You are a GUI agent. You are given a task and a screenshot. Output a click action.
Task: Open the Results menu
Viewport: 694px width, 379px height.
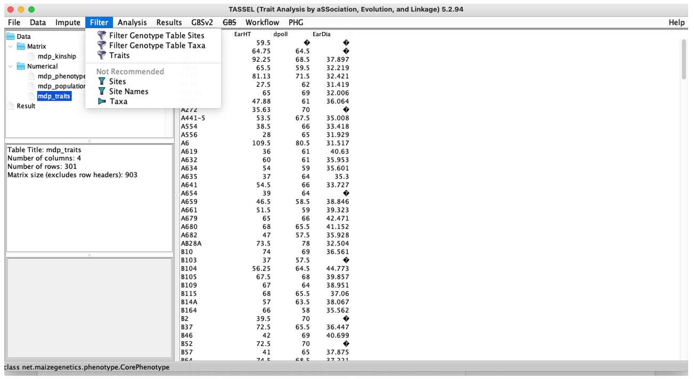(169, 22)
